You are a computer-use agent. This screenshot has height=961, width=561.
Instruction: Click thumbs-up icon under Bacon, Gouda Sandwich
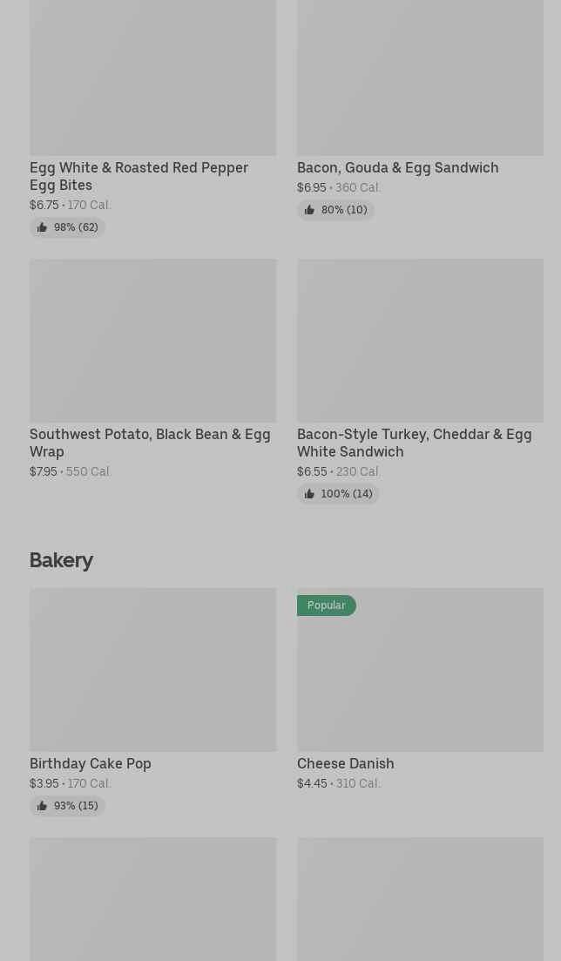click(309, 210)
